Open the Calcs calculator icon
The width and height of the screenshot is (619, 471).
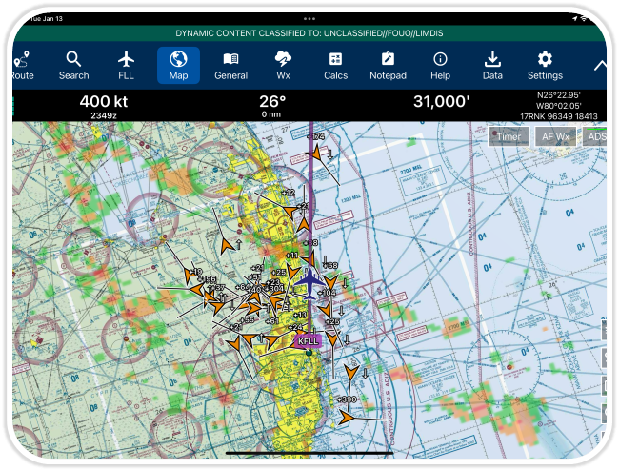pos(335,65)
